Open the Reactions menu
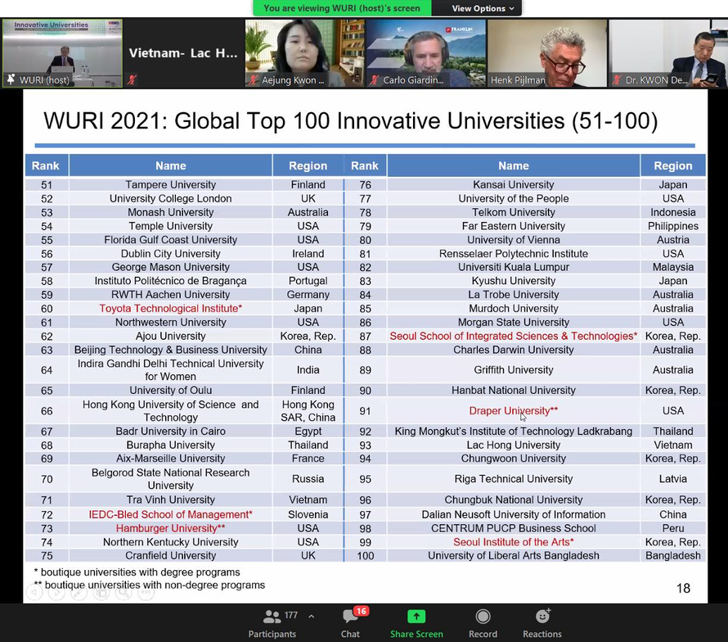 coord(542,622)
